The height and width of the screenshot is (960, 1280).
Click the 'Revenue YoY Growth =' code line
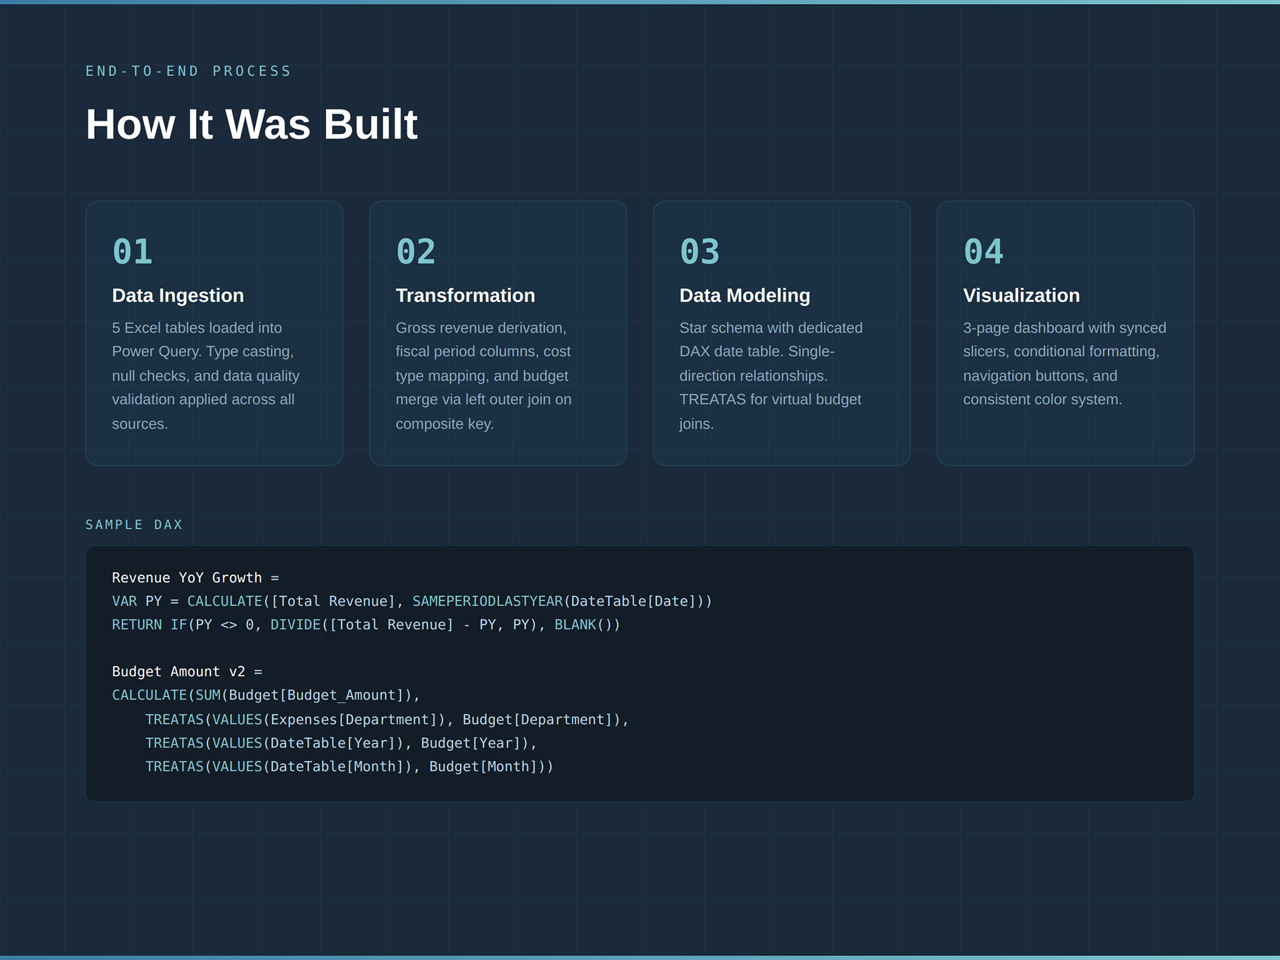(x=195, y=578)
